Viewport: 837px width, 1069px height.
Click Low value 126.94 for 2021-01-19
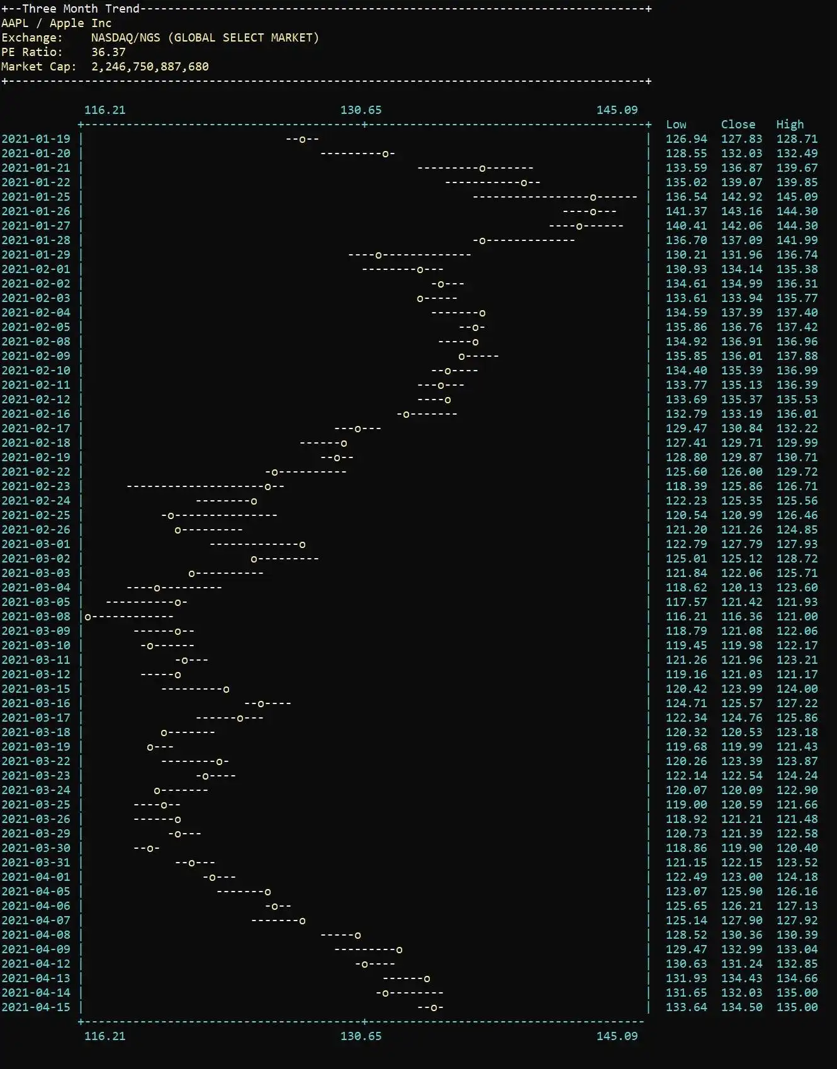(x=687, y=139)
